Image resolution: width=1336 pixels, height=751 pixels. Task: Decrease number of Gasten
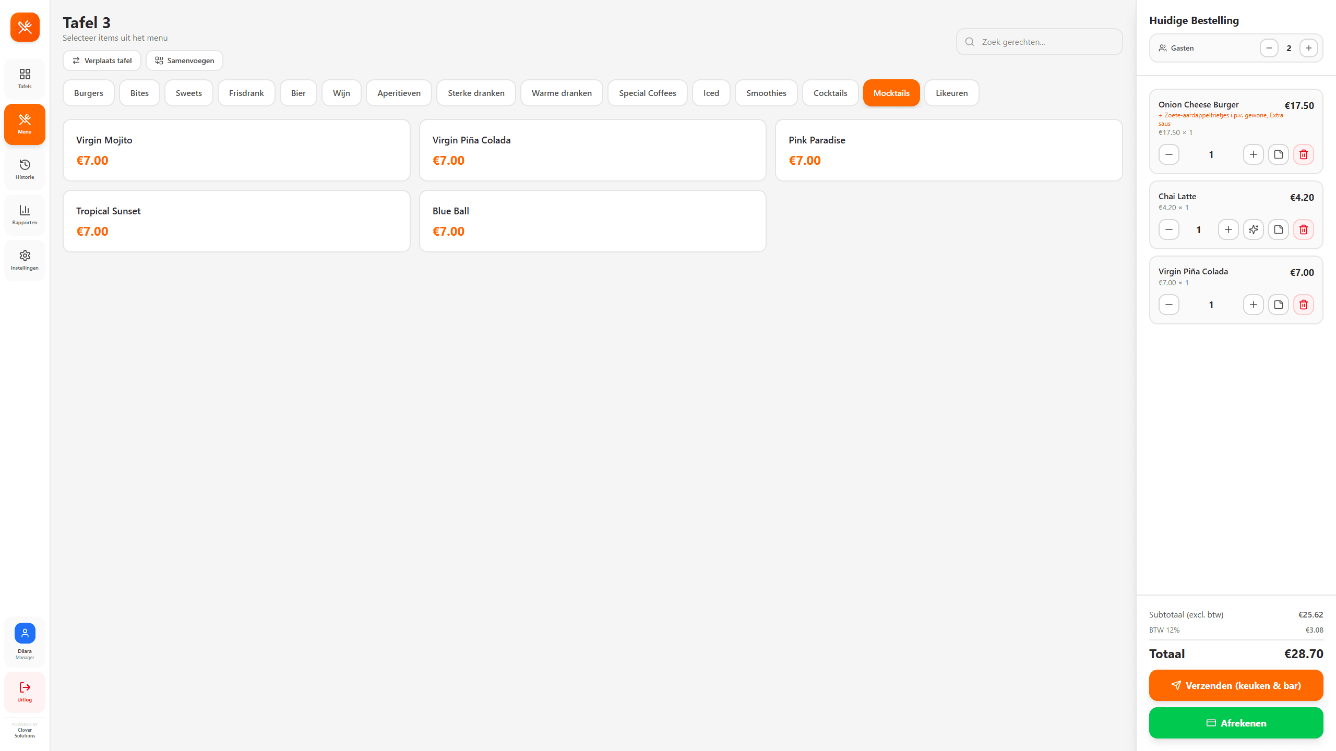pos(1269,48)
